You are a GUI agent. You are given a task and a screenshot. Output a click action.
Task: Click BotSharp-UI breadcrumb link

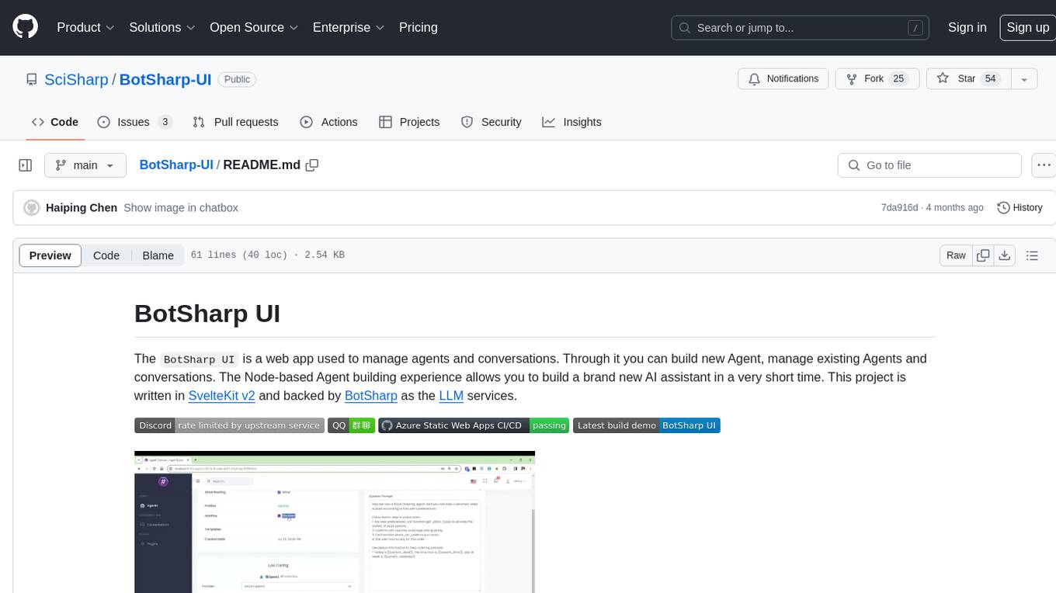pos(176,165)
